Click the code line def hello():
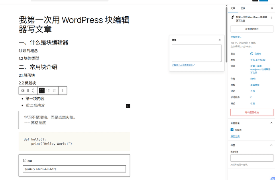Image resolution: width=275 pixels, height=180 pixels. (35, 139)
